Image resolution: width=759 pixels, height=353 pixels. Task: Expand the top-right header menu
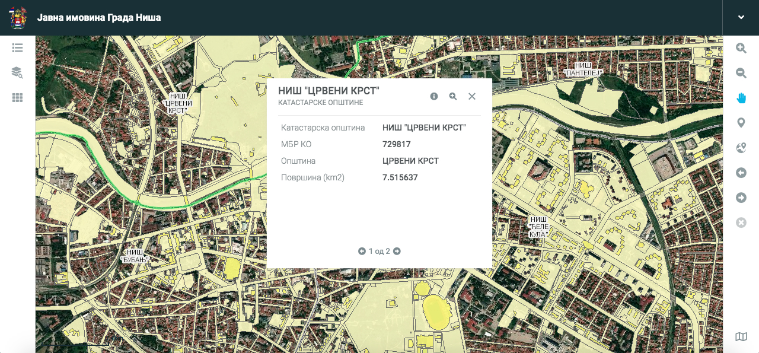pyautogui.click(x=741, y=17)
